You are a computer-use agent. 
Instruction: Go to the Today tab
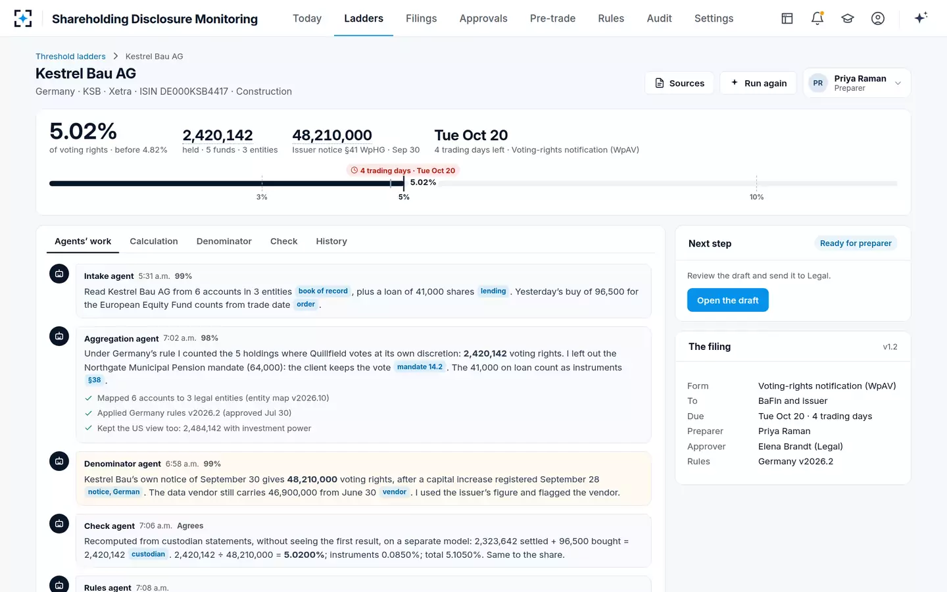307,18
